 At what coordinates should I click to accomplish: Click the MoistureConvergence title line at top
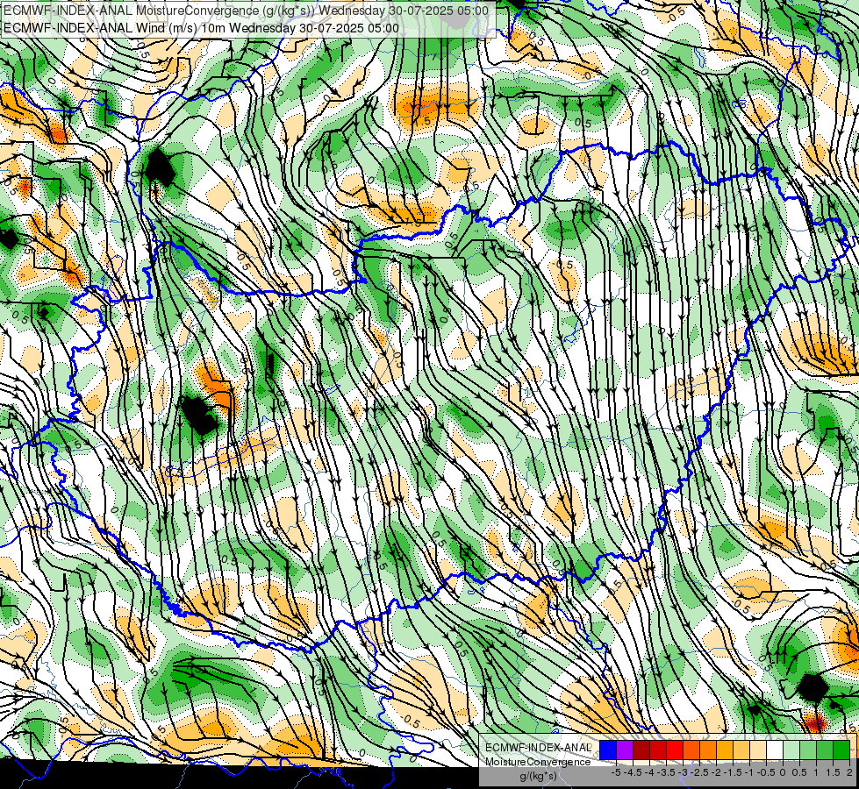(246, 11)
